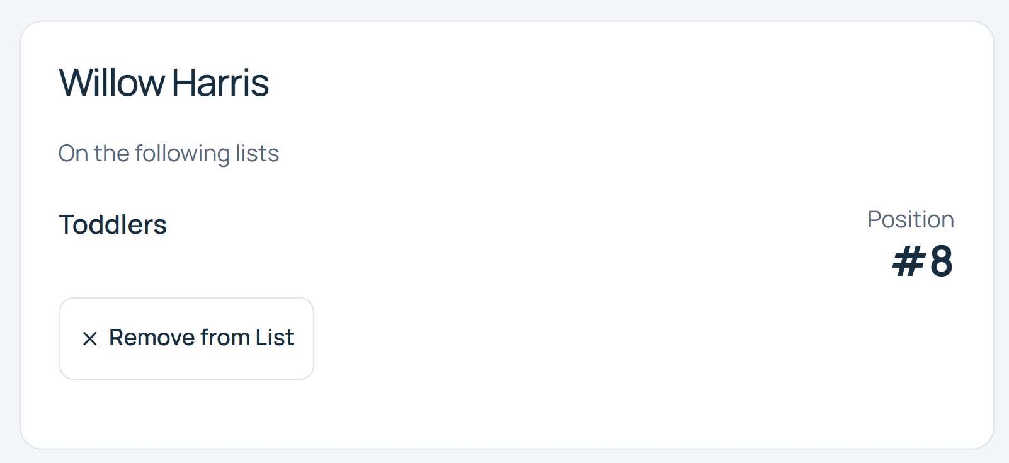Viewport: 1009px width, 463px height.
Task: Click the X icon beside Remove from List
Action: click(x=90, y=339)
